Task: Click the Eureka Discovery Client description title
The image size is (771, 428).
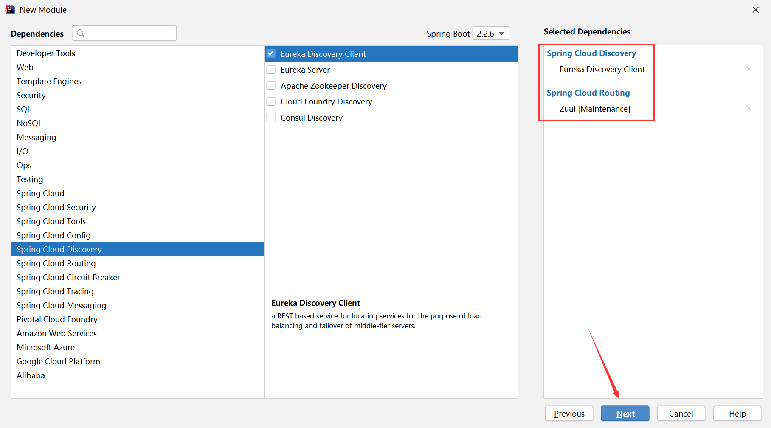Action: pos(316,303)
